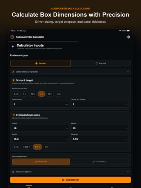Image resolution: width=141 pixels, height=188 pixels.
Task: Click the Enclosure type label
Action: [x=19, y=55]
